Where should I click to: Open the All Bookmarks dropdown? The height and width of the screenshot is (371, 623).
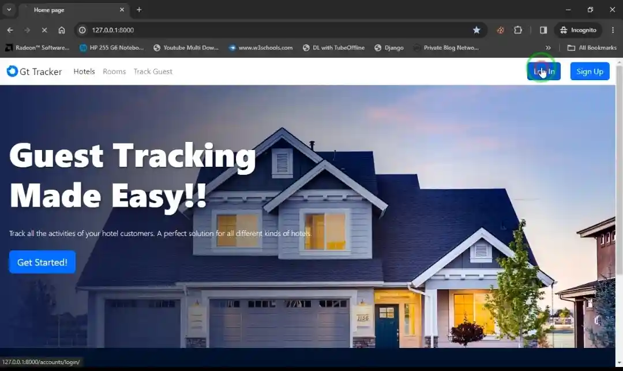coord(592,48)
